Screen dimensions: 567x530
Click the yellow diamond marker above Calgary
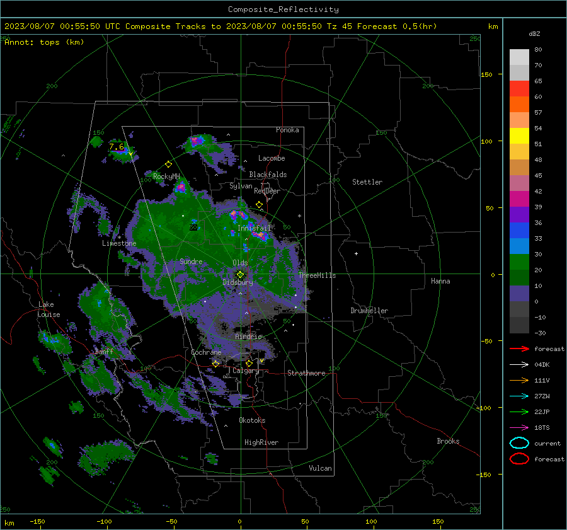[x=249, y=363]
